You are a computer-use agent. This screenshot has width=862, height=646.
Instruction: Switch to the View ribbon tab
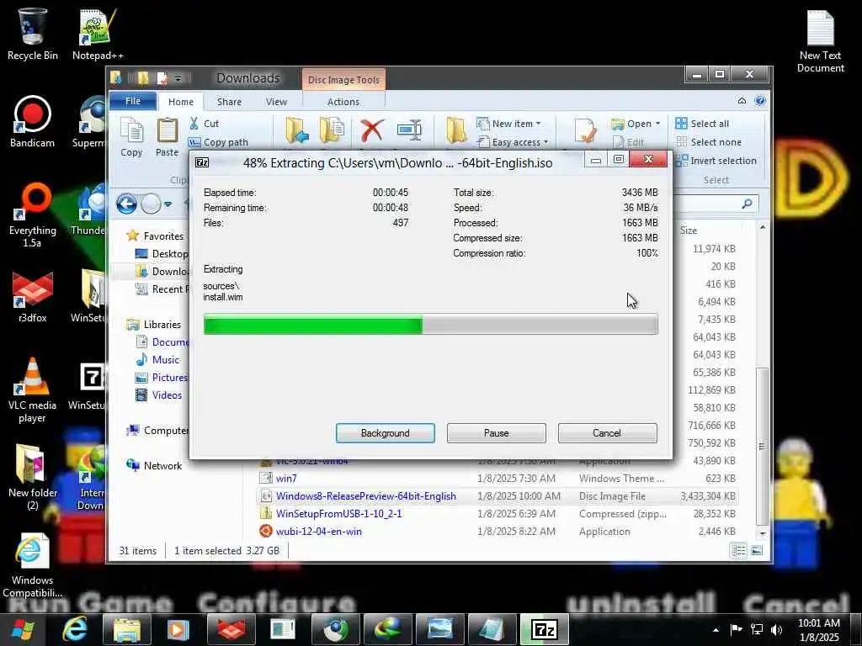pos(276,102)
